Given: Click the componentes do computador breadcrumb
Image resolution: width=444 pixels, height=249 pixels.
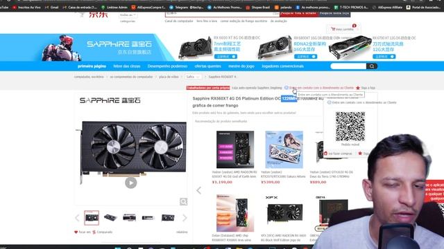Looking at the screenshot, I should pos(131,77).
